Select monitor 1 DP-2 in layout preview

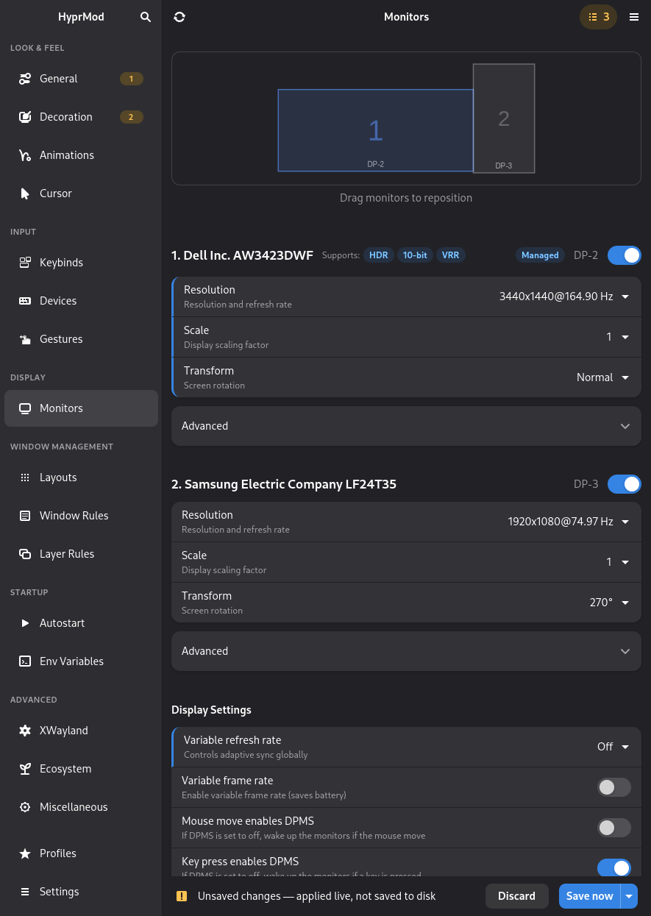tap(375, 130)
